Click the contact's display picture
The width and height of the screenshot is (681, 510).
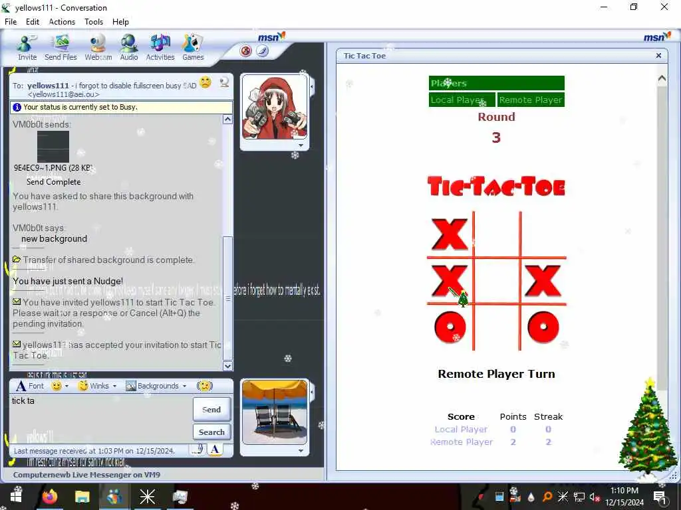pos(275,107)
